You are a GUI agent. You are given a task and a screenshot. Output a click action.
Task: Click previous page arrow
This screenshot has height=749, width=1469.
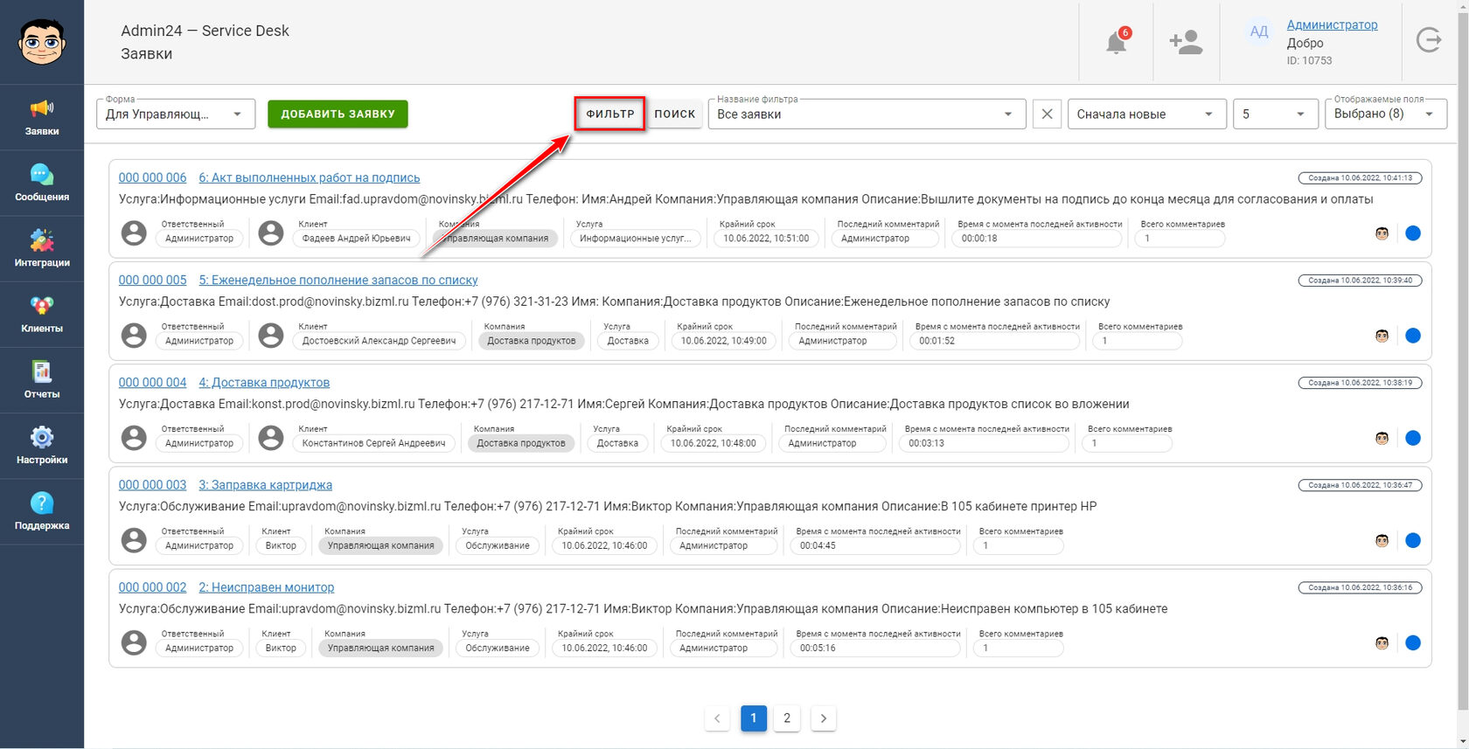point(717,718)
